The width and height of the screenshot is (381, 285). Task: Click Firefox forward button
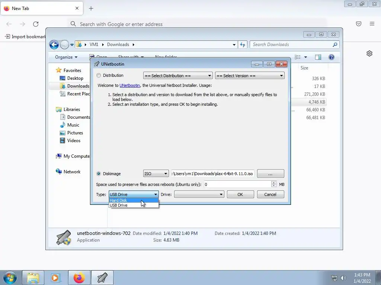[x=22, y=24]
